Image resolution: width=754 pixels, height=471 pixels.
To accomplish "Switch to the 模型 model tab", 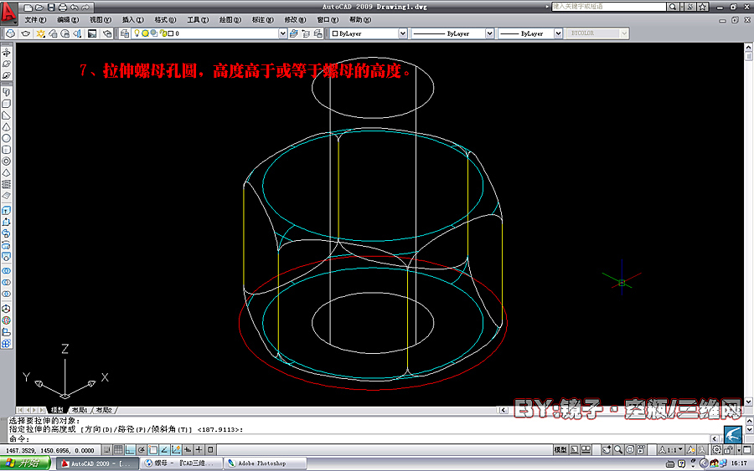I will 57,410.
